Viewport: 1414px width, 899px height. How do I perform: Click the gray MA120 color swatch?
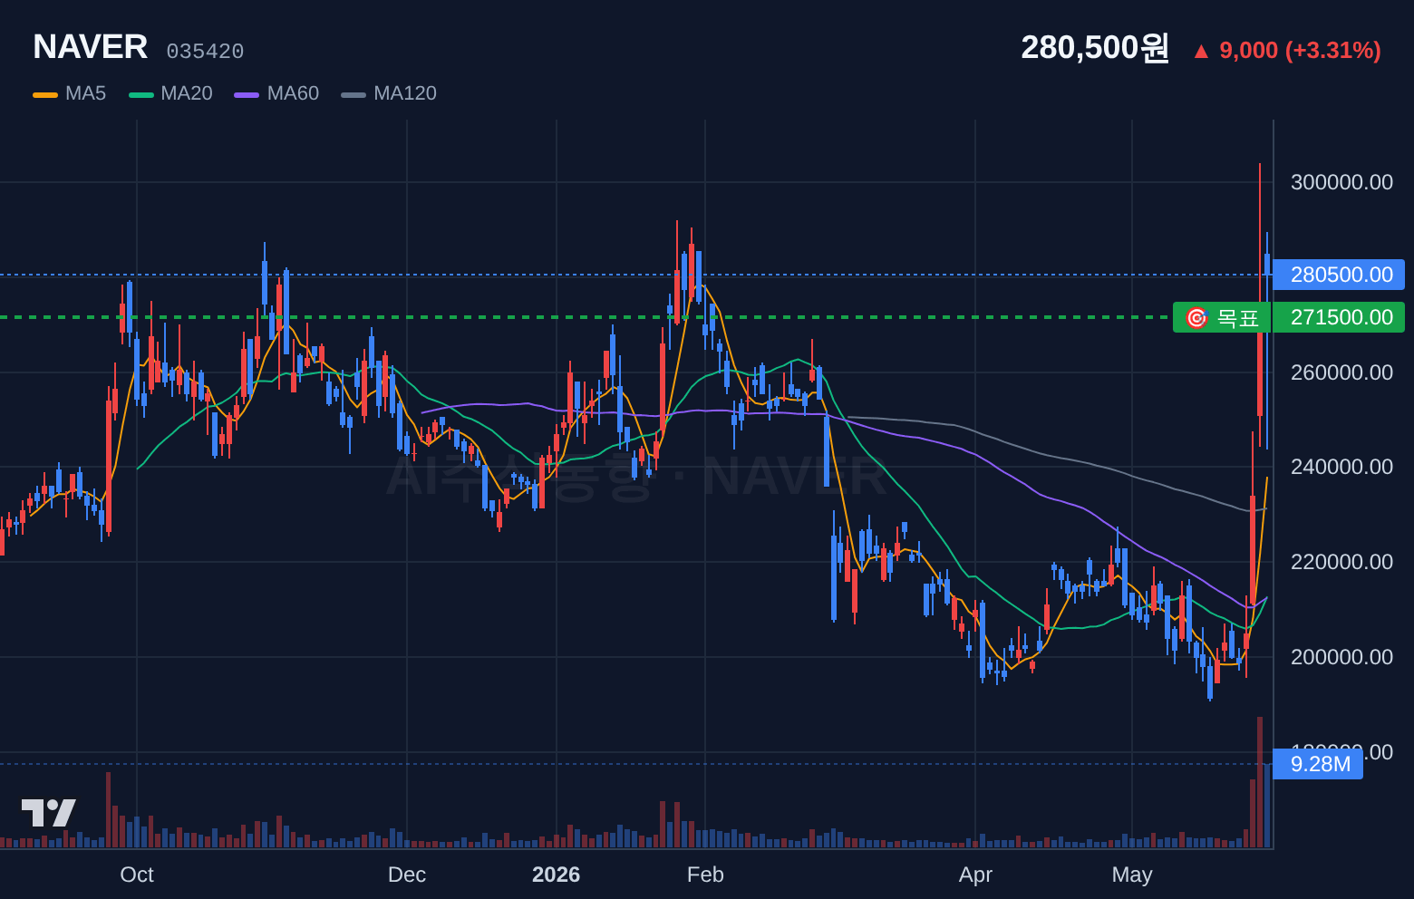click(353, 94)
